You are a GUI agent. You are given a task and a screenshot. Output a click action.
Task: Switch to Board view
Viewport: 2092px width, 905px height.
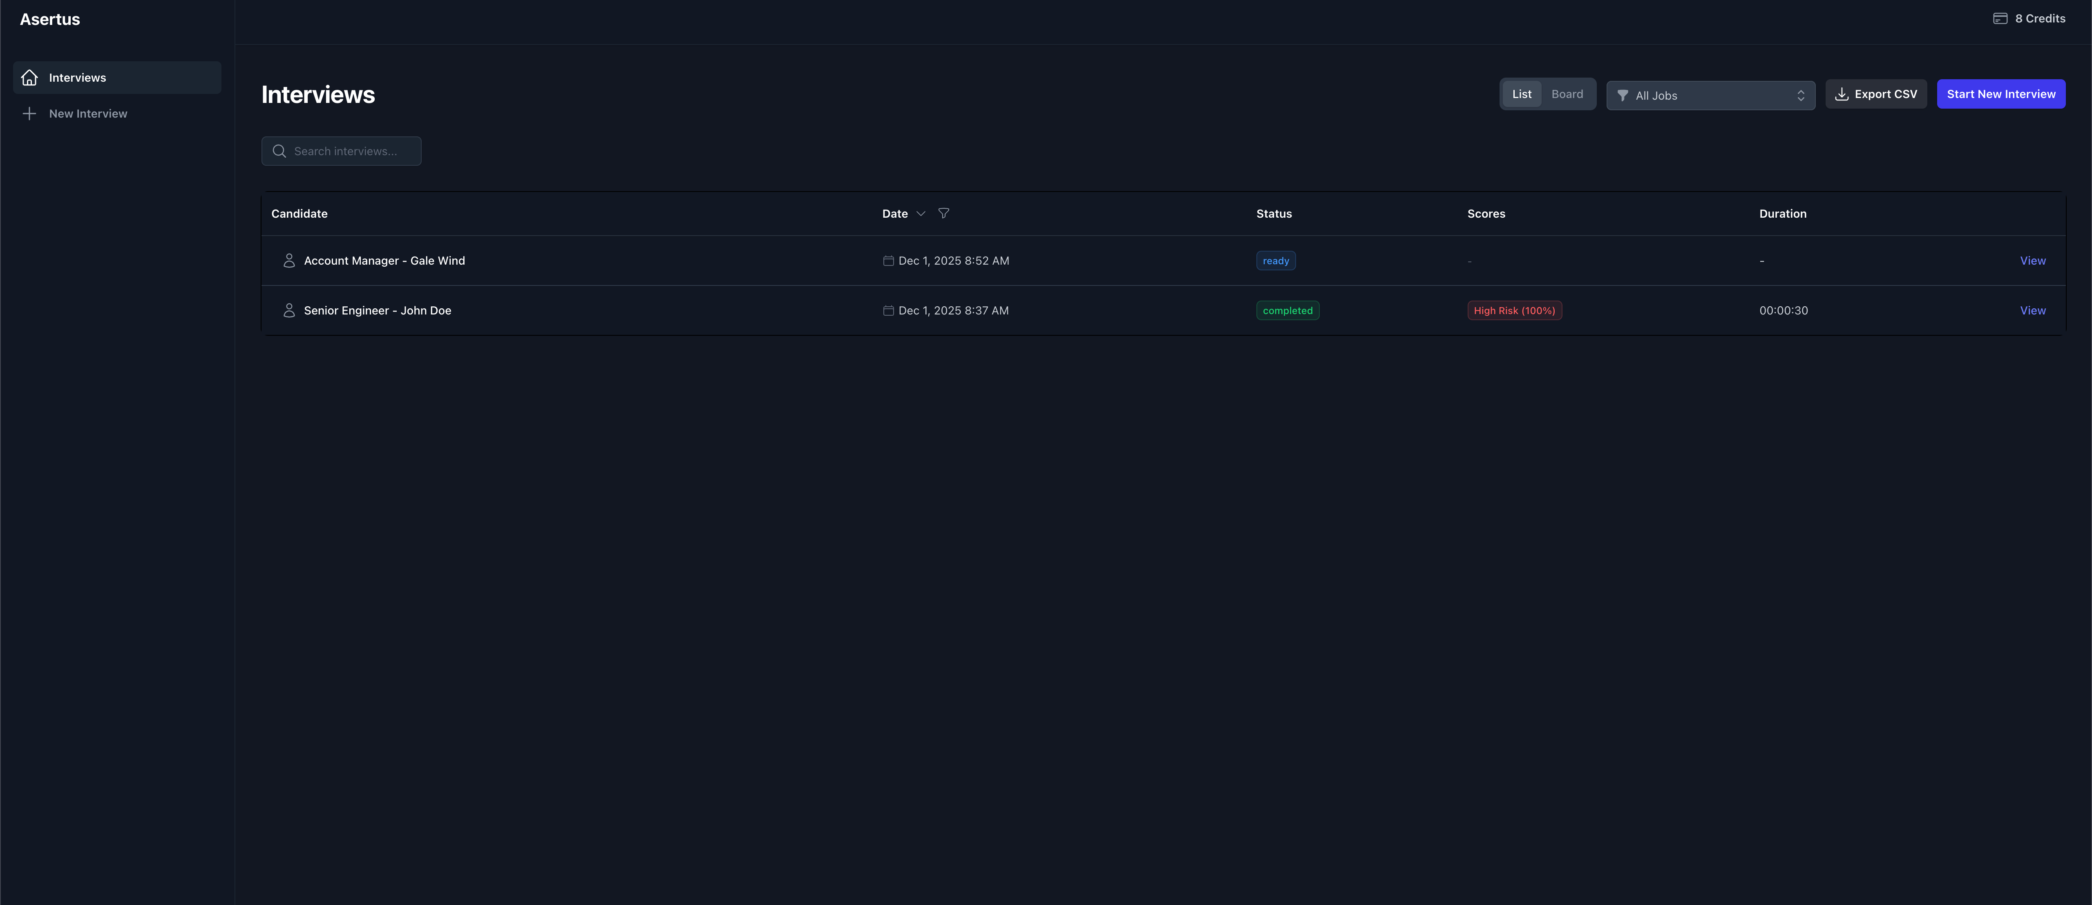1567,94
